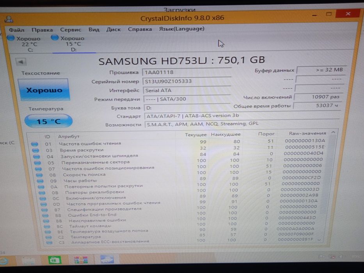The height and width of the screenshot is (273, 364).
Task: Click the Буква тома field D:
Action: 187,108
